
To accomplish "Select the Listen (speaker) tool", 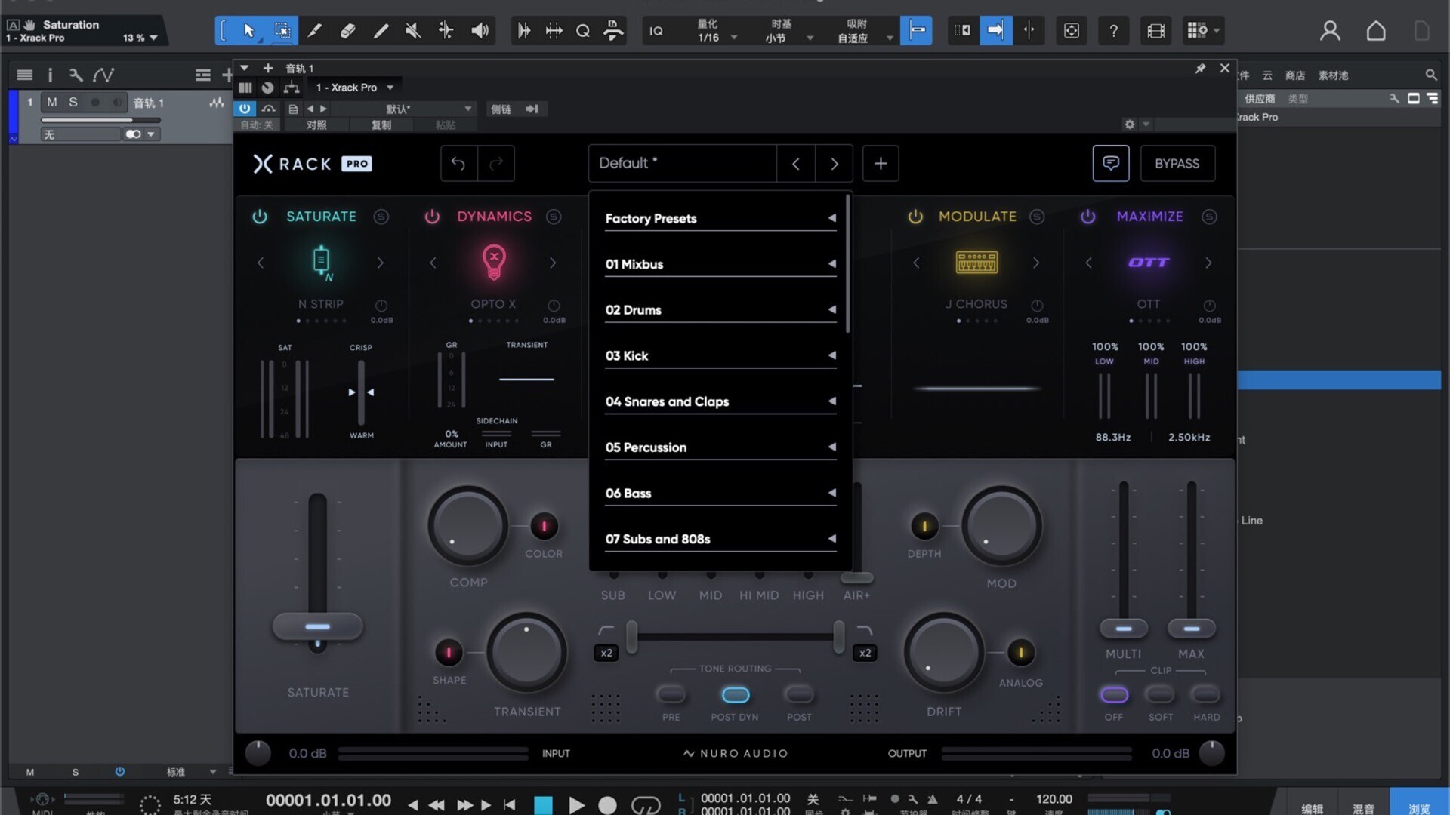I will coord(480,31).
